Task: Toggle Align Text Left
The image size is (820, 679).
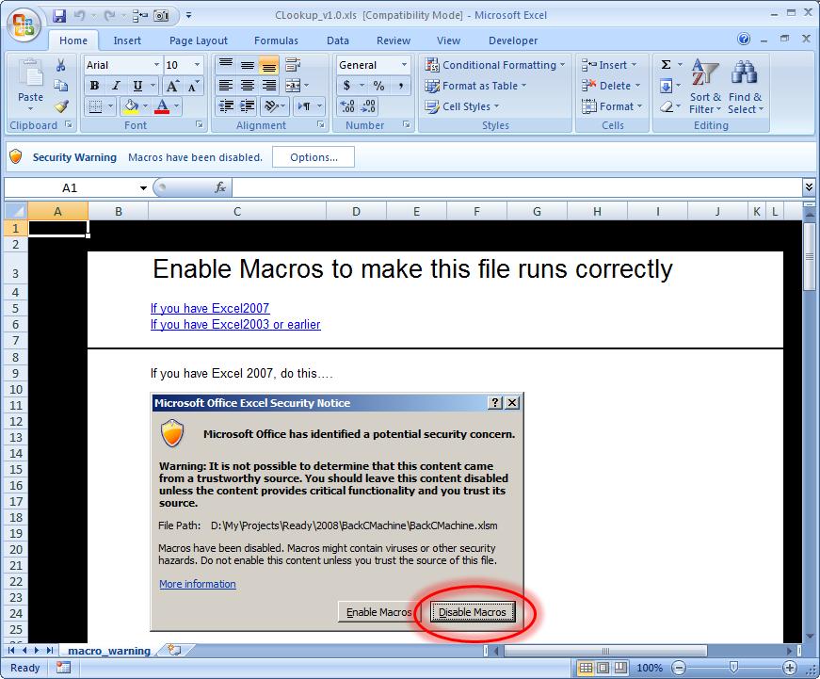Action: tap(225, 86)
